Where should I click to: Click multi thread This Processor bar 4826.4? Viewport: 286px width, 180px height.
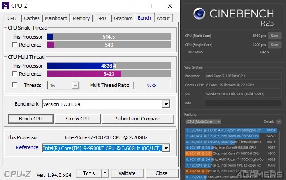pyautogui.click(x=109, y=65)
